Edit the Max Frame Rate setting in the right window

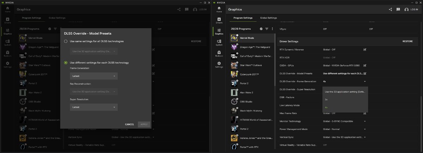pyautogui.click(x=365, y=113)
